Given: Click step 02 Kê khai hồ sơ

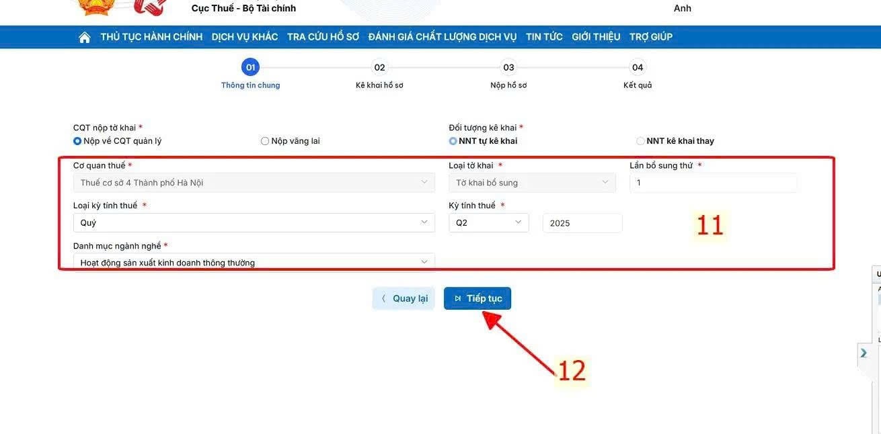Looking at the screenshot, I should (379, 74).
